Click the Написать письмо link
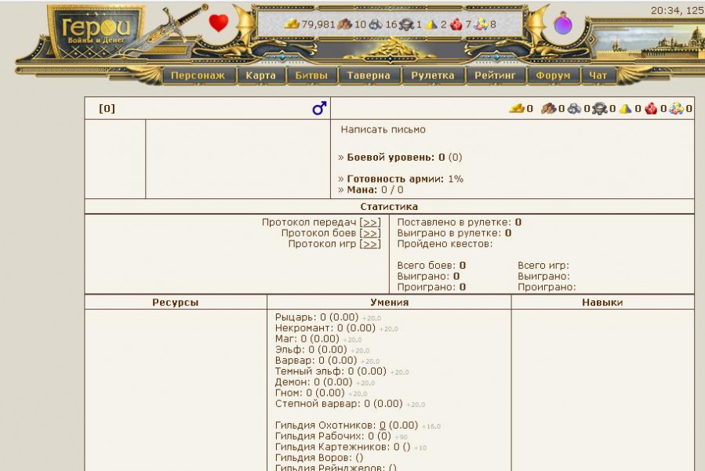 (383, 129)
